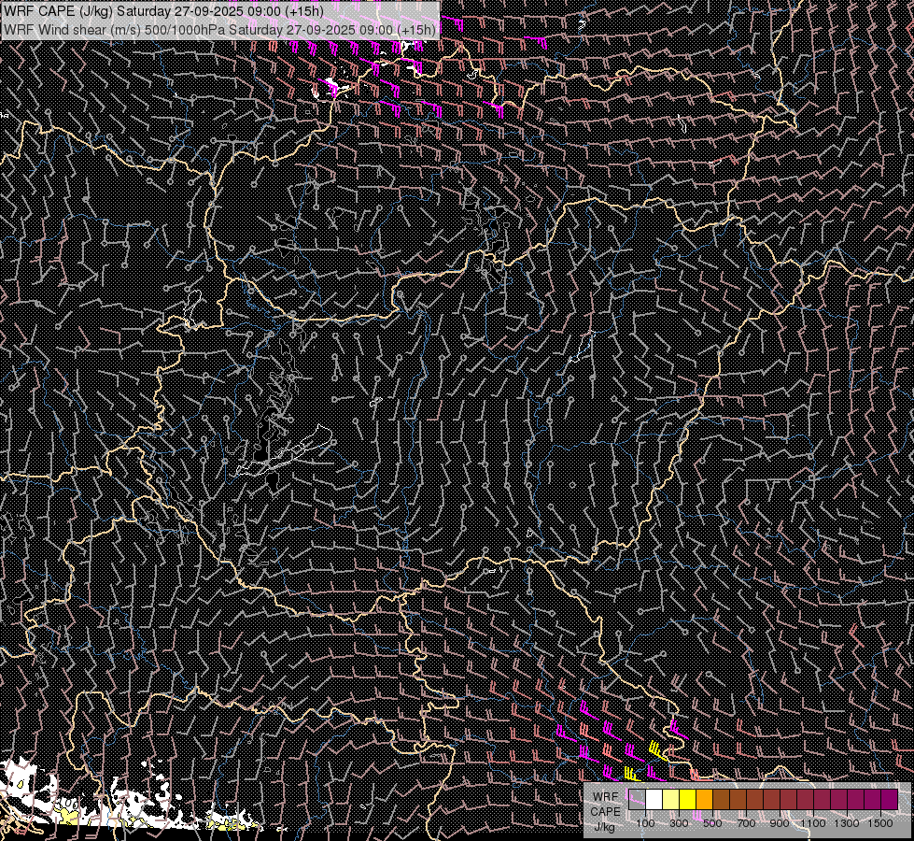This screenshot has height=841, width=914.
Task: Select the 1500 legend value label
Action: pos(880,823)
